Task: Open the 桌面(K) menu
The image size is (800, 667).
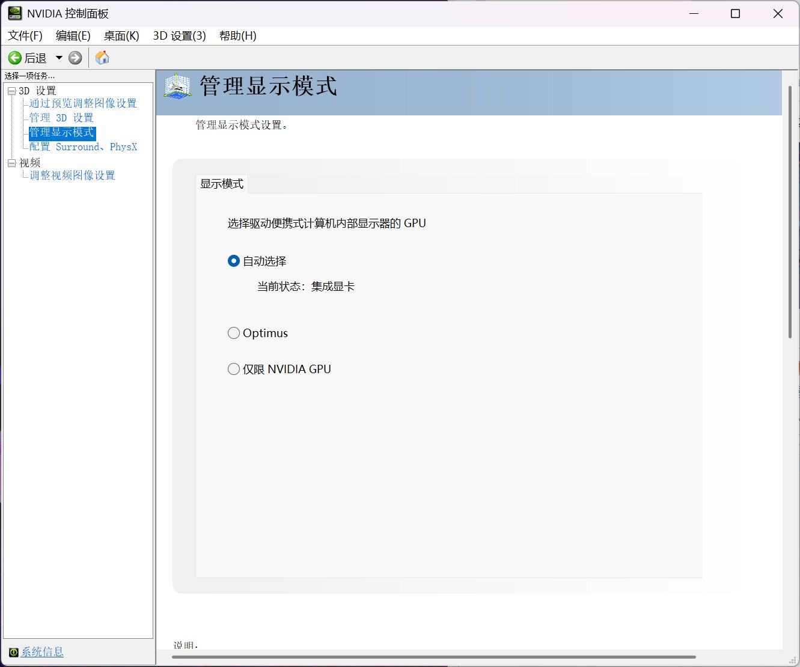Action: pyautogui.click(x=121, y=36)
